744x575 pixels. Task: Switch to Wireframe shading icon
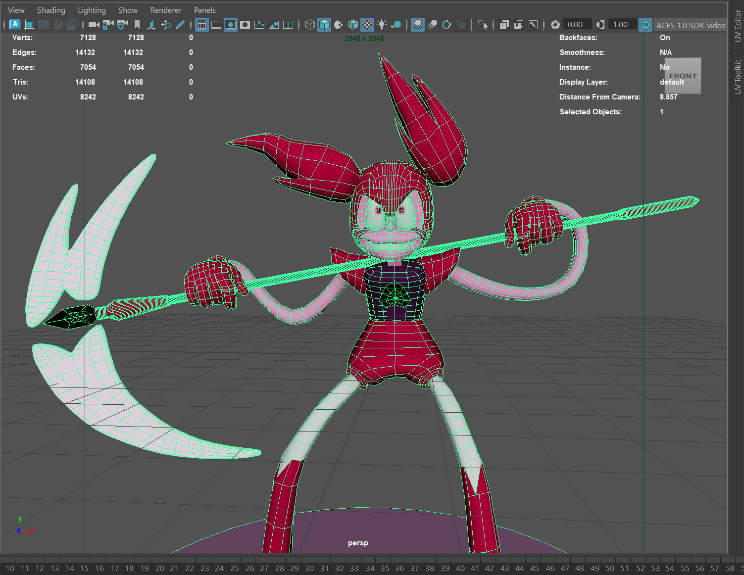coord(310,25)
